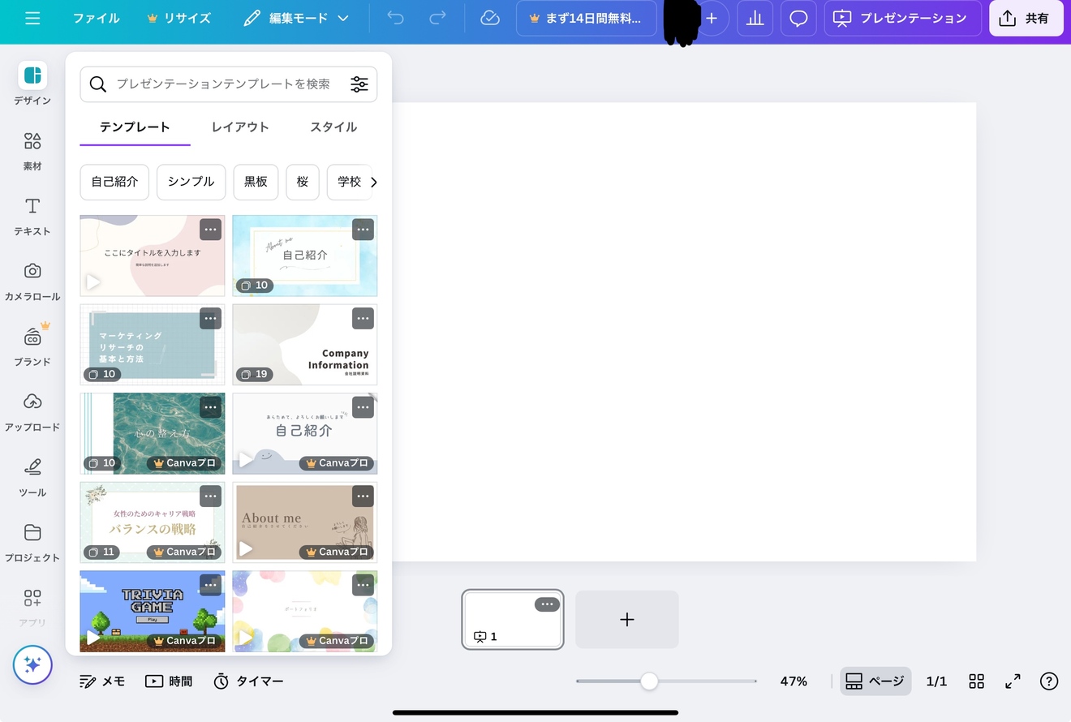Switch to the テンプレート tab
The height and width of the screenshot is (722, 1071).
coord(135,127)
